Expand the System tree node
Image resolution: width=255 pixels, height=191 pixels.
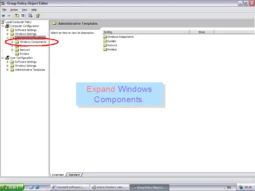[x=12, y=46]
